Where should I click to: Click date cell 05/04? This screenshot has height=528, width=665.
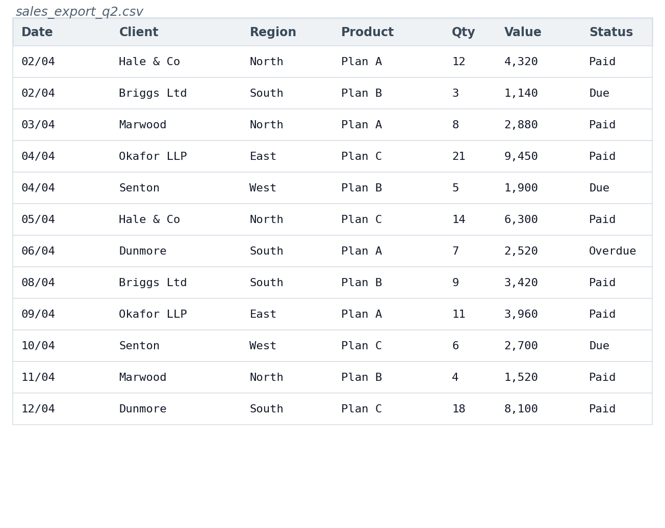(x=38, y=220)
